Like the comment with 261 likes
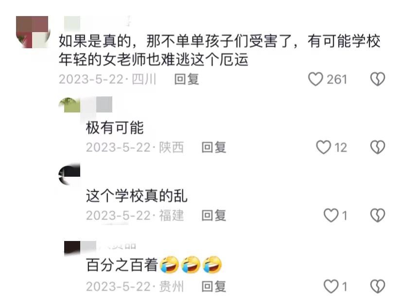The image size is (402, 296). click(x=315, y=79)
